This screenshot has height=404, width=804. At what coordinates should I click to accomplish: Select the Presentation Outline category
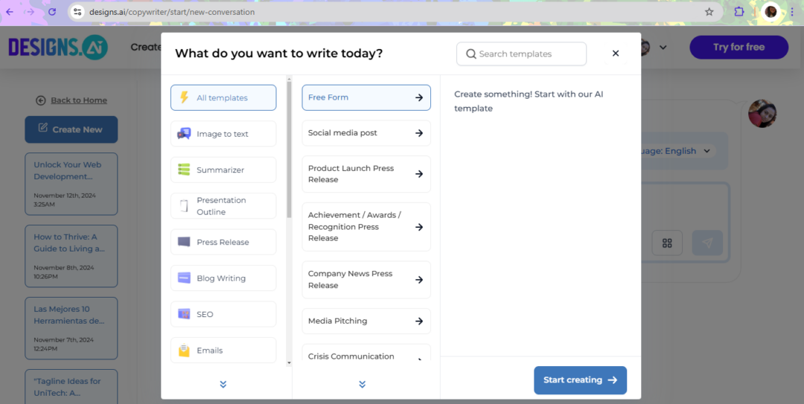click(x=223, y=206)
